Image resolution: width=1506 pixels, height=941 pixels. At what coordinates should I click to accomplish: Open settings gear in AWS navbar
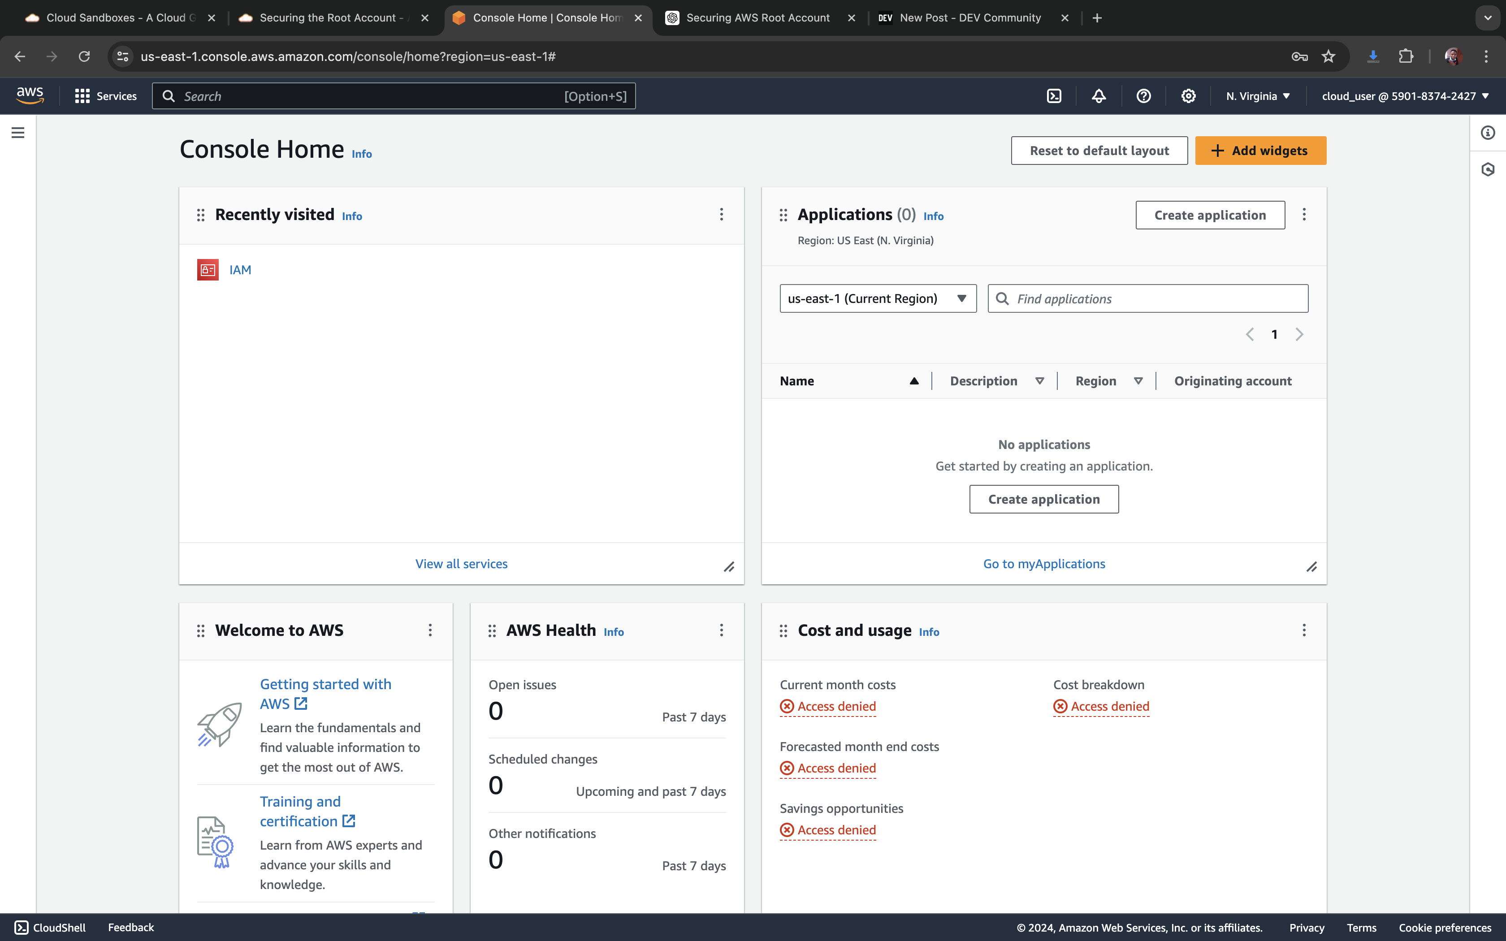(x=1188, y=96)
